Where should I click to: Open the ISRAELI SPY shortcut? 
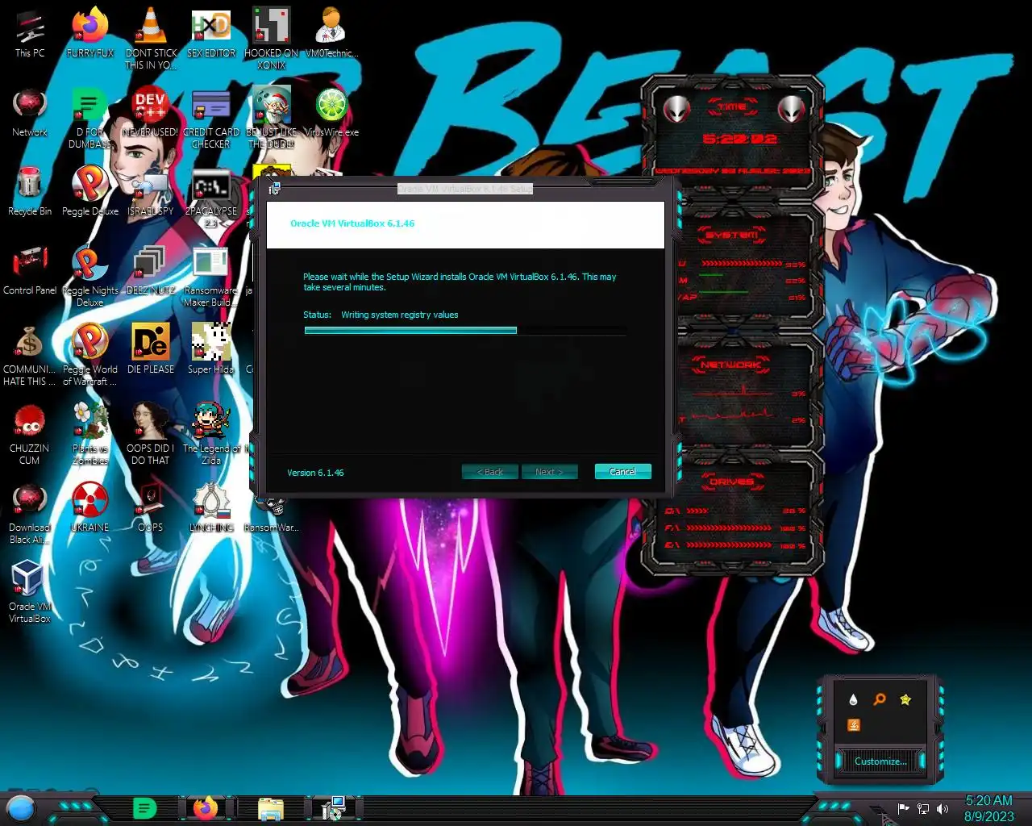[x=150, y=191]
